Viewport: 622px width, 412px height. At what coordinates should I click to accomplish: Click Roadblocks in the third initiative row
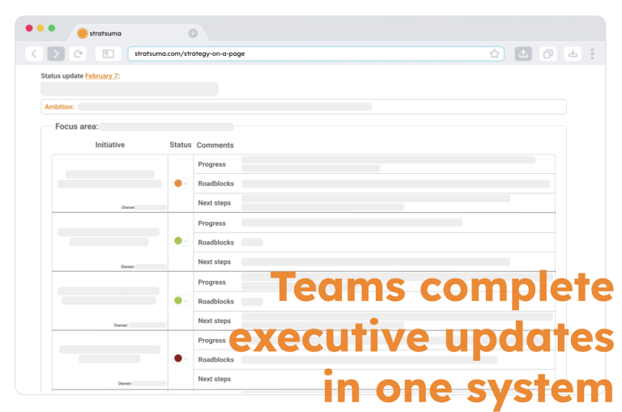pos(215,301)
